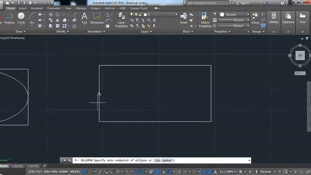Toggle Polar tracking in status bar
This screenshot has width=311, height=175.
click(x=118, y=172)
